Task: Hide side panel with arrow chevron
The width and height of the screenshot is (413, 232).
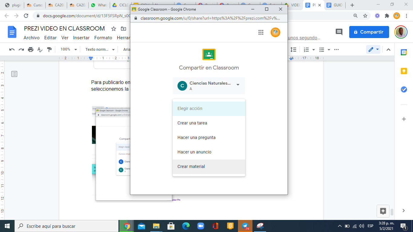Action: 404,211
